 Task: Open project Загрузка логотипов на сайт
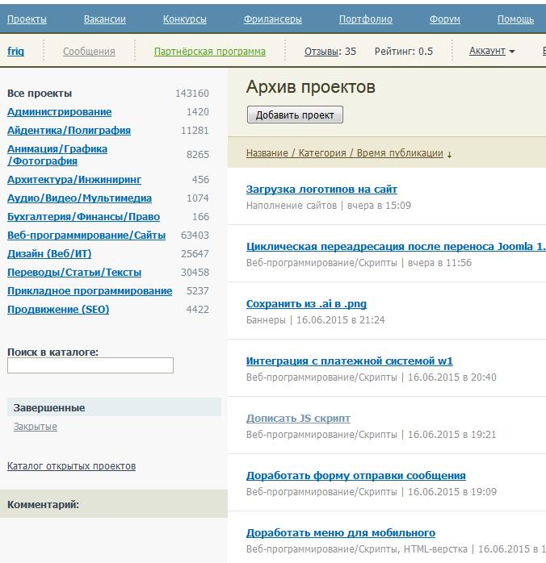(321, 190)
